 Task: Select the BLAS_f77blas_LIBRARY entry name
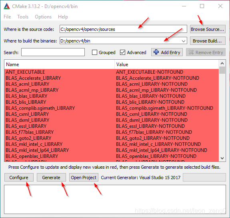(30, 132)
